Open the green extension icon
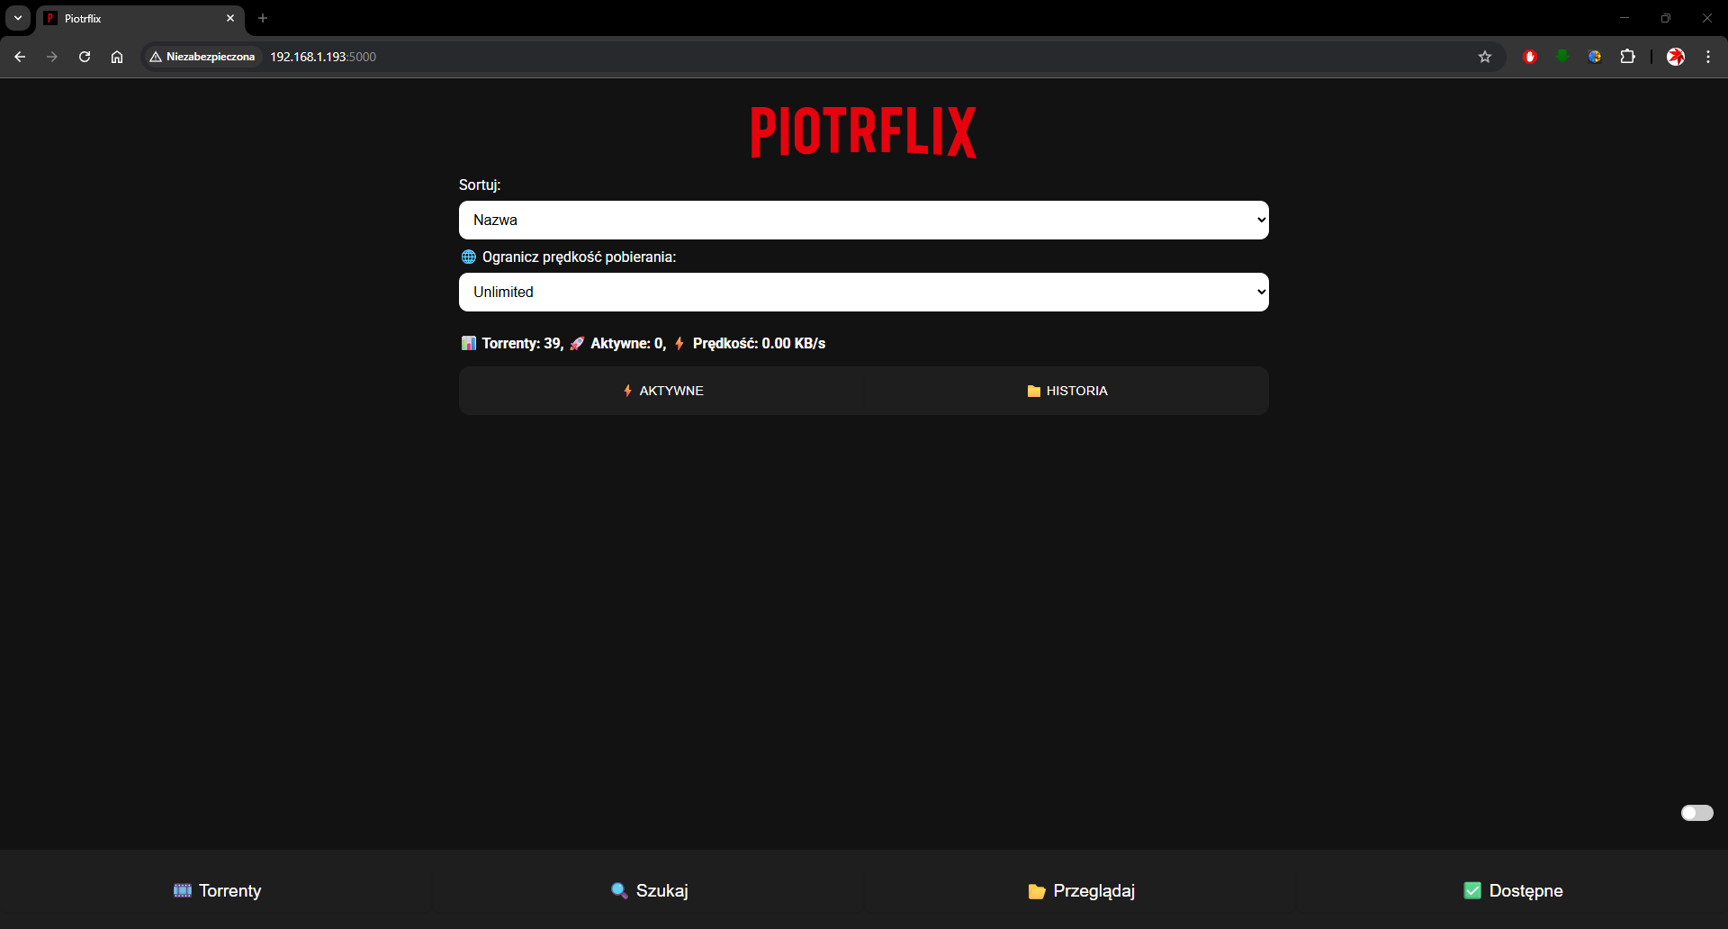This screenshot has height=929, width=1728. pos(1562,57)
